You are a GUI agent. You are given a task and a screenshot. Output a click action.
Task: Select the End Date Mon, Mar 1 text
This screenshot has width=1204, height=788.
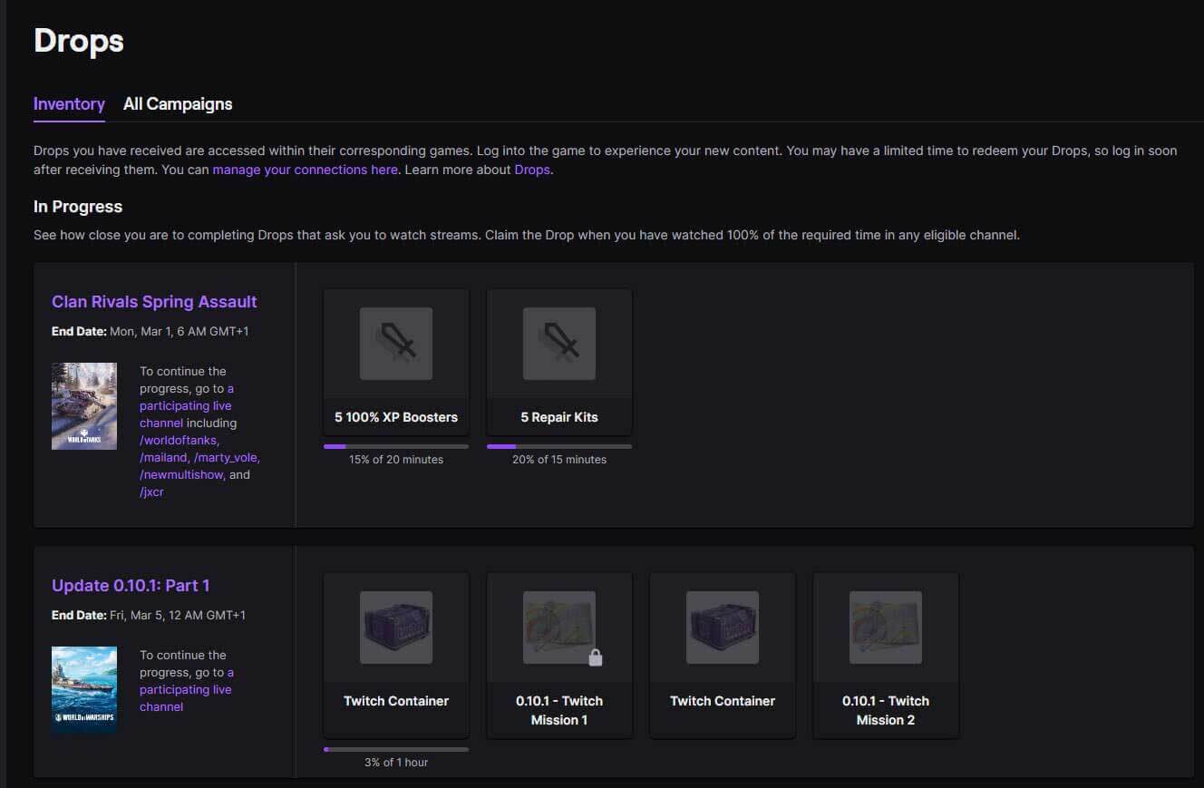click(x=150, y=332)
